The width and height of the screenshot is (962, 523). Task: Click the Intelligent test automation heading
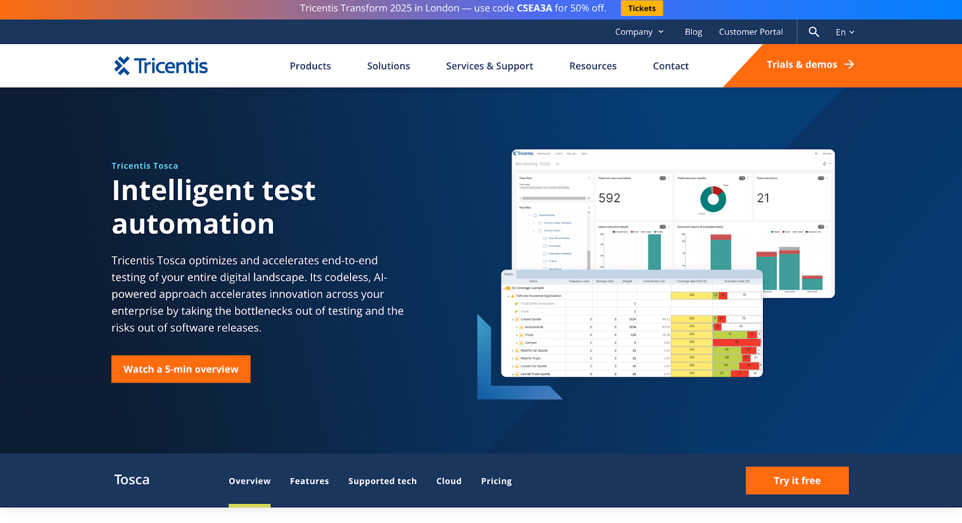(213, 207)
